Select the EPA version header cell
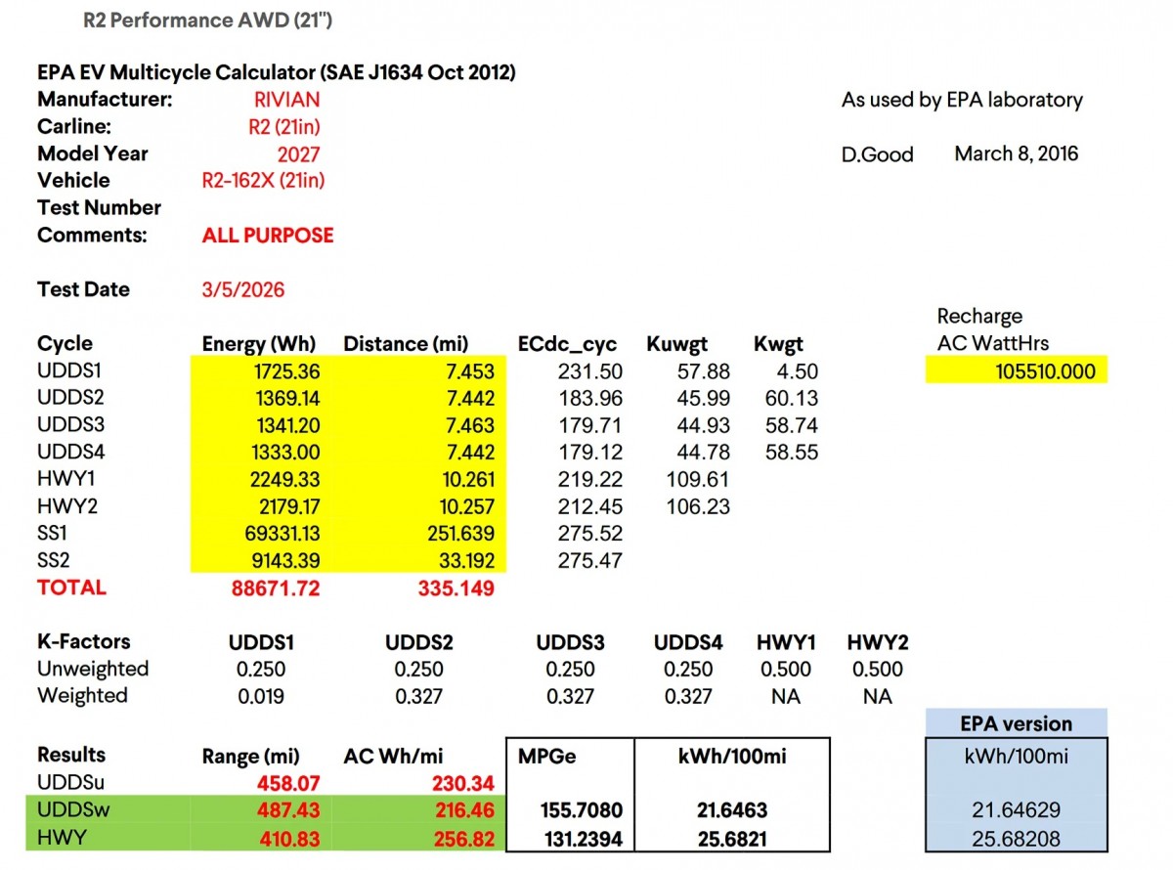Viewport: 1173px width, 870px height. point(1016,724)
